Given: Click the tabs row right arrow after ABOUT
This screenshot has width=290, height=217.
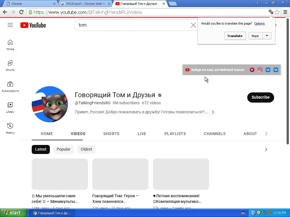Looking at the screenshot, I should point(266,134).
